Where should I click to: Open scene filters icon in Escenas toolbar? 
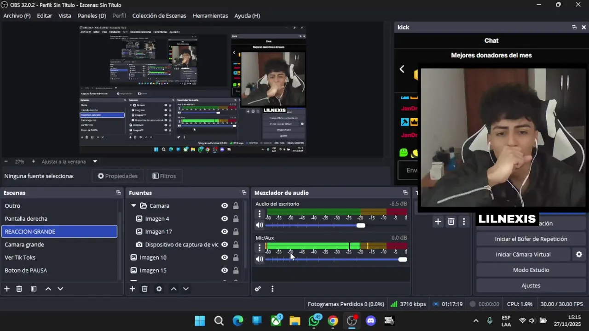pos(34,289)
